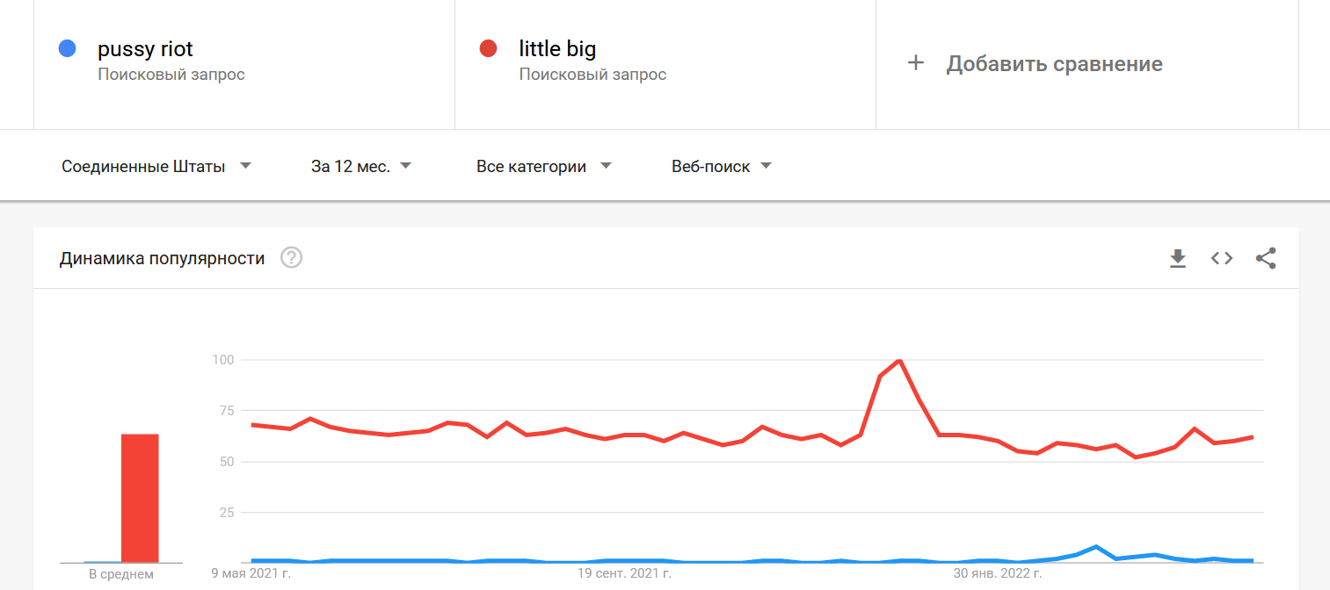The height and width of the screenshot is (590, 1330).
Task: Click the blue line's small peak
Action: pyautogui.click(x=1095, y=547)
